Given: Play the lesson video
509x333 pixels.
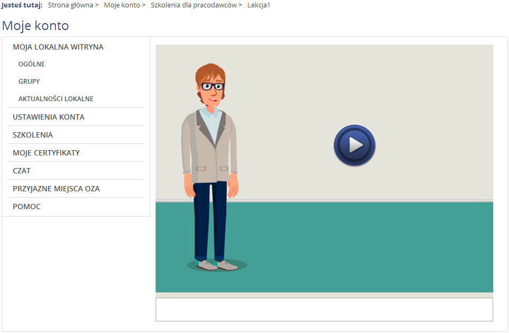Looking at the screenshot, I should click(354, 145).
